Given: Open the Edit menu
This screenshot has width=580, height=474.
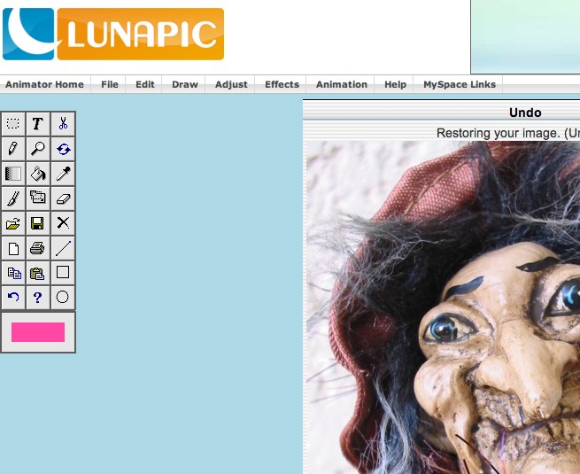Looking at the screenshot, I should click(x=145, y=84).
